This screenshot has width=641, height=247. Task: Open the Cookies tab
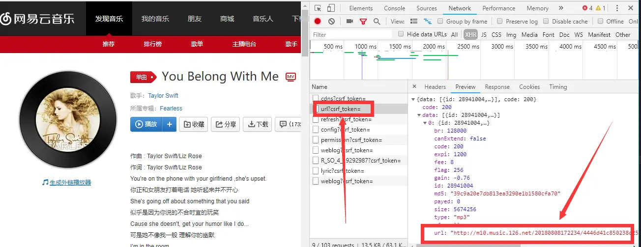click(x=529, y=87)
